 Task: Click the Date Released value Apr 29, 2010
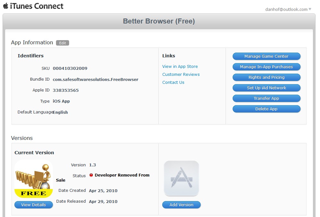click(x=103, y=202)
